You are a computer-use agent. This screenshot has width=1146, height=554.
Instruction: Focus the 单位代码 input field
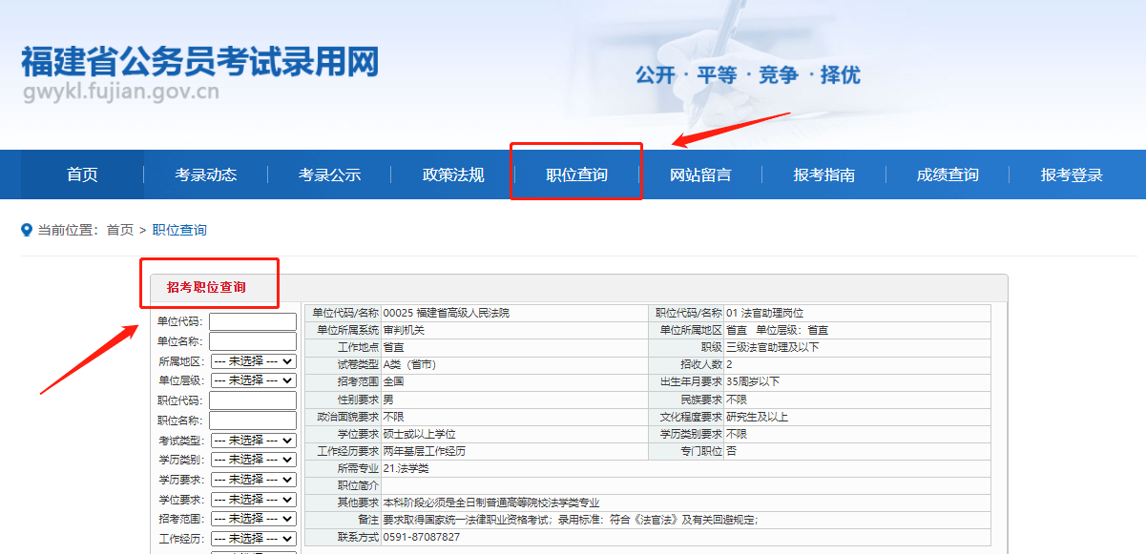(253, 321)
